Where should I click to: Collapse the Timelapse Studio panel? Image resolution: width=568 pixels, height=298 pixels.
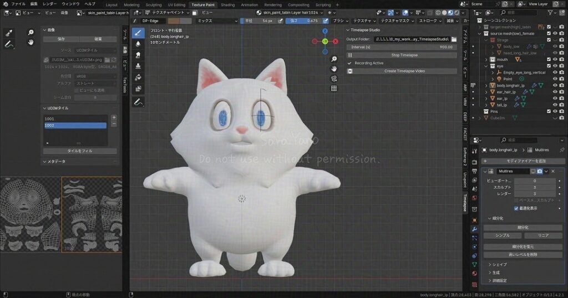click(348, 30)
